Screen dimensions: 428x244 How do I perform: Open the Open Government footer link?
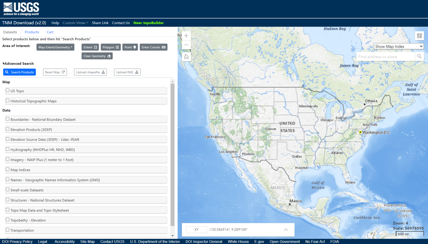[x=285, y=242]
